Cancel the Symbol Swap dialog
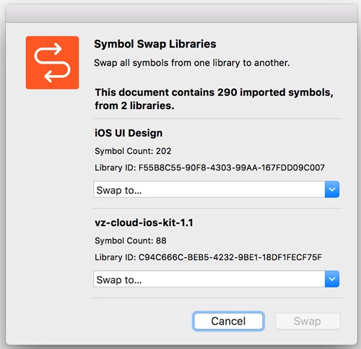The height and width of the screenshot is (349, 361). [x=228, y=321]
